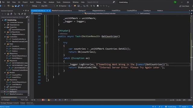193x108 pixels.
Task: Collapse the Controllers folder
Action: point(5,37)
